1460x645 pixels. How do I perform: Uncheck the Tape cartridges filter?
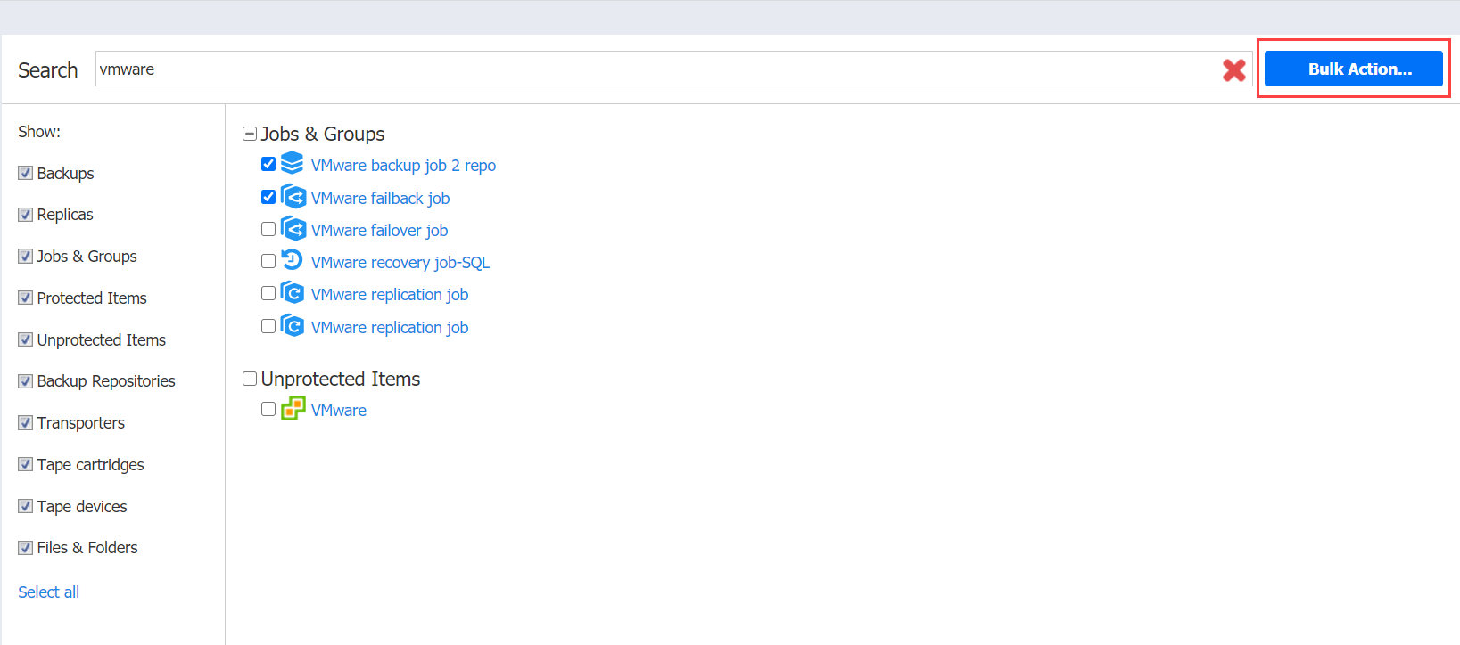click(x=26, y=464)
